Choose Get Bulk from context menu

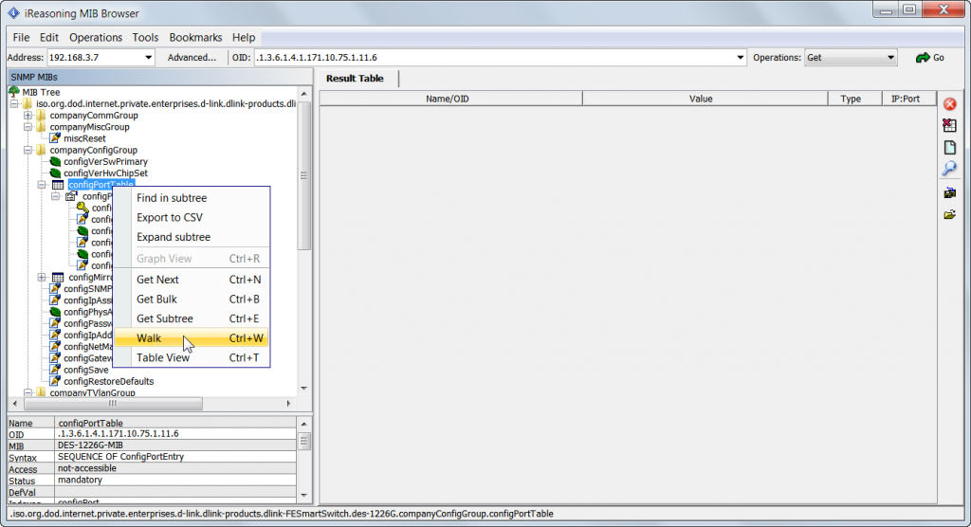click(x=192, y=300)
